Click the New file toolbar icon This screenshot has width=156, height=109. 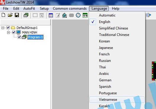[x=4, y=15]
